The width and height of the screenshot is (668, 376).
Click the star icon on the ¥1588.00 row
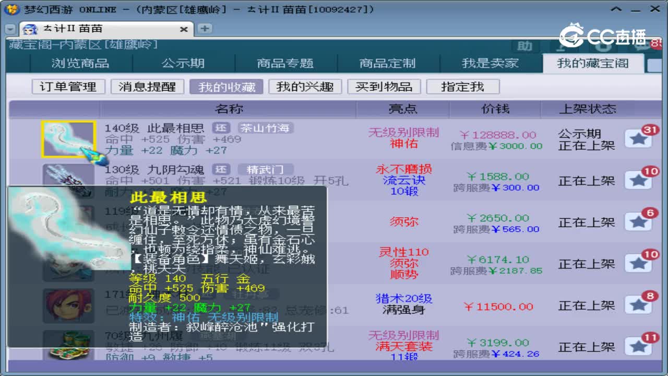click(x=638, y=180)
